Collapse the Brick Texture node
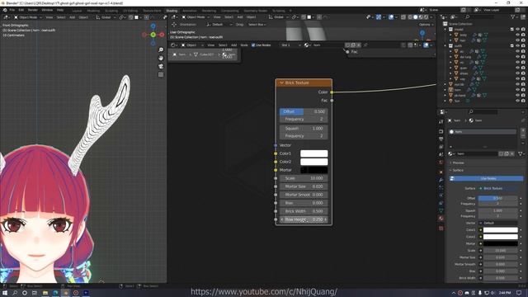 click(281, 82)
